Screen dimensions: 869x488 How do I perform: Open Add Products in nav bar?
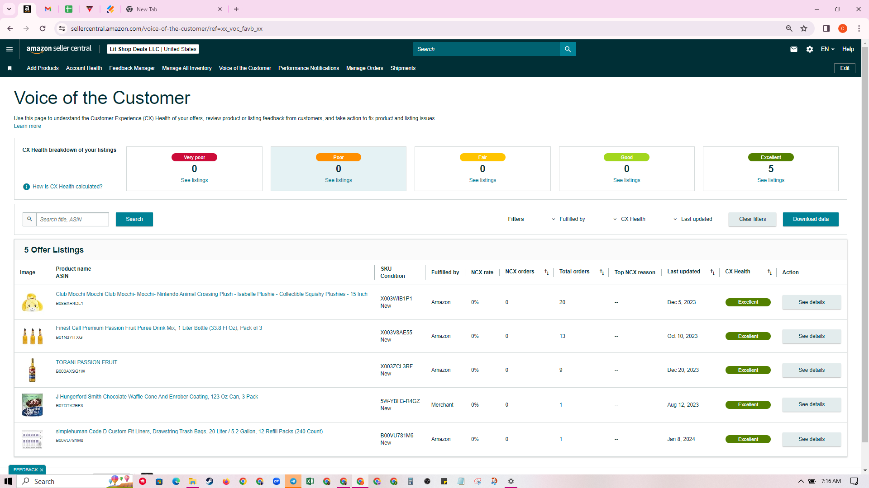coord(43,68)
